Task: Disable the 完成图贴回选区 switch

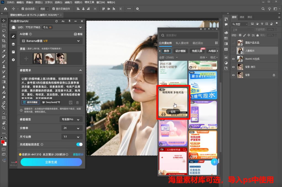Action: click(79, 144)
